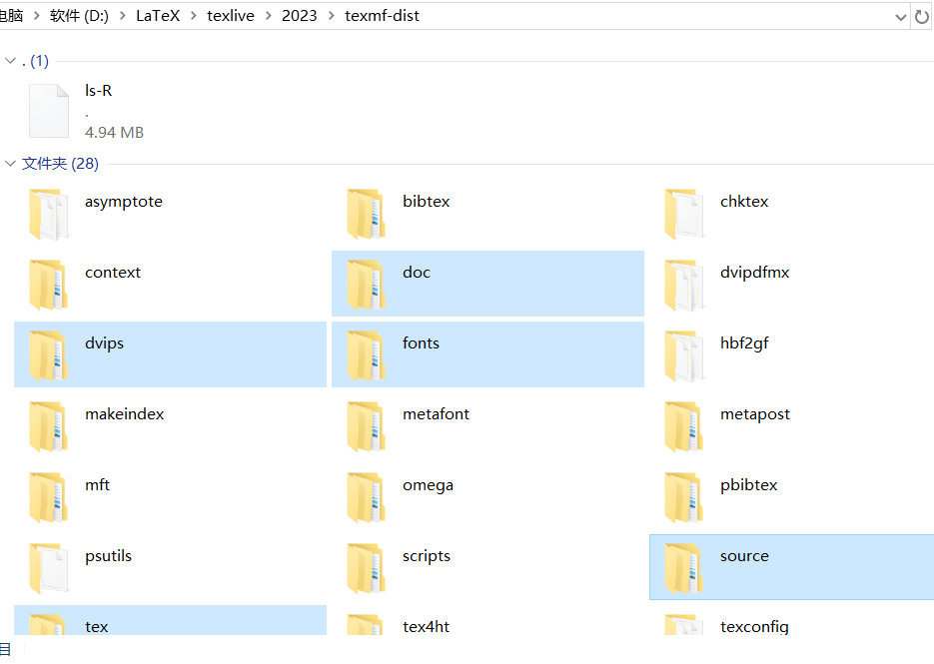
Task: Click the refresh button in address bar
Action: pos(922,17)
